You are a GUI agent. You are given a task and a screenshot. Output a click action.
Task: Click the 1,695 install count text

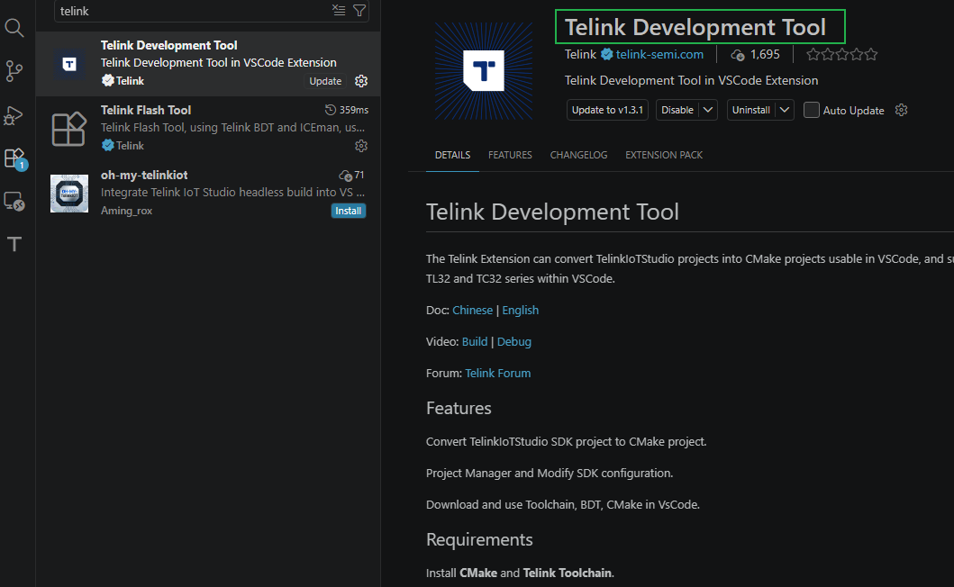click(x=765, y=55)
